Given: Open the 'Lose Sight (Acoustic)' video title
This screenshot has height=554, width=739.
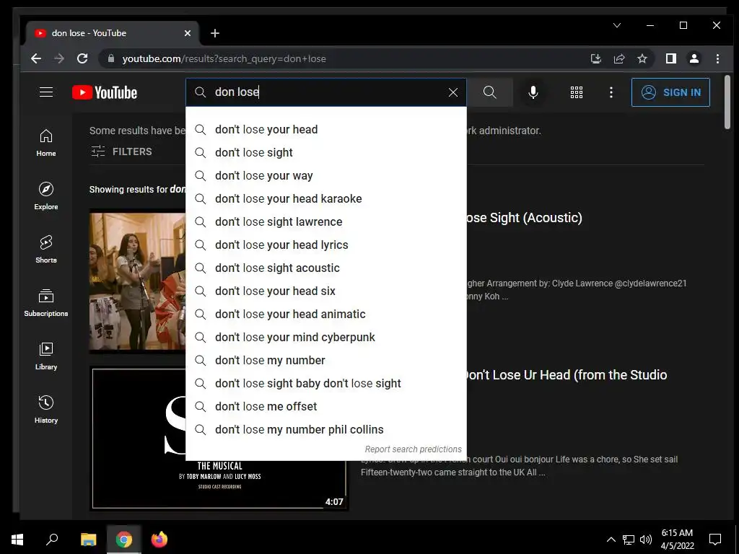Looking at the screenshot, I should coord(523,218).
